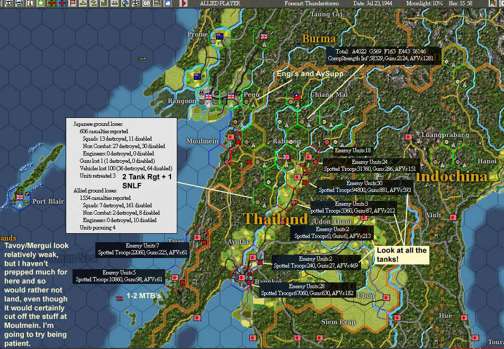
Task: Select the British base hex at Port Blair
Action: (x=20, y=198)
